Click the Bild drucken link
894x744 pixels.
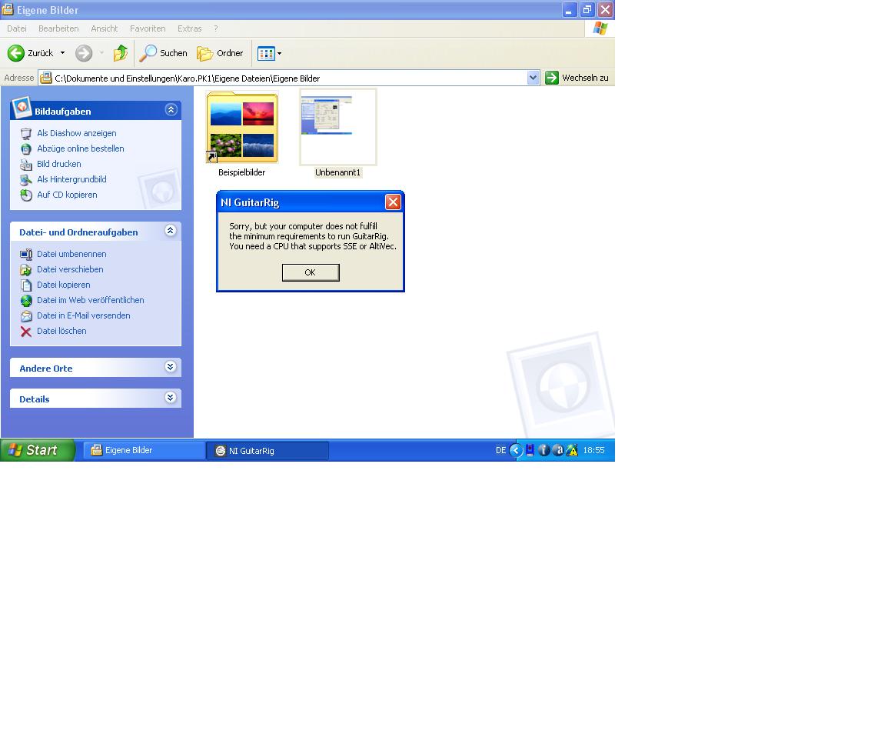click(58, 165)
